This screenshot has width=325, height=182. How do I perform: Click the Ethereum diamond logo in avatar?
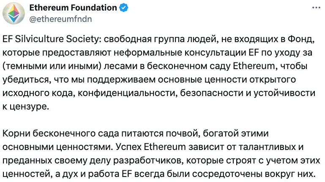[x=14, y=13]
